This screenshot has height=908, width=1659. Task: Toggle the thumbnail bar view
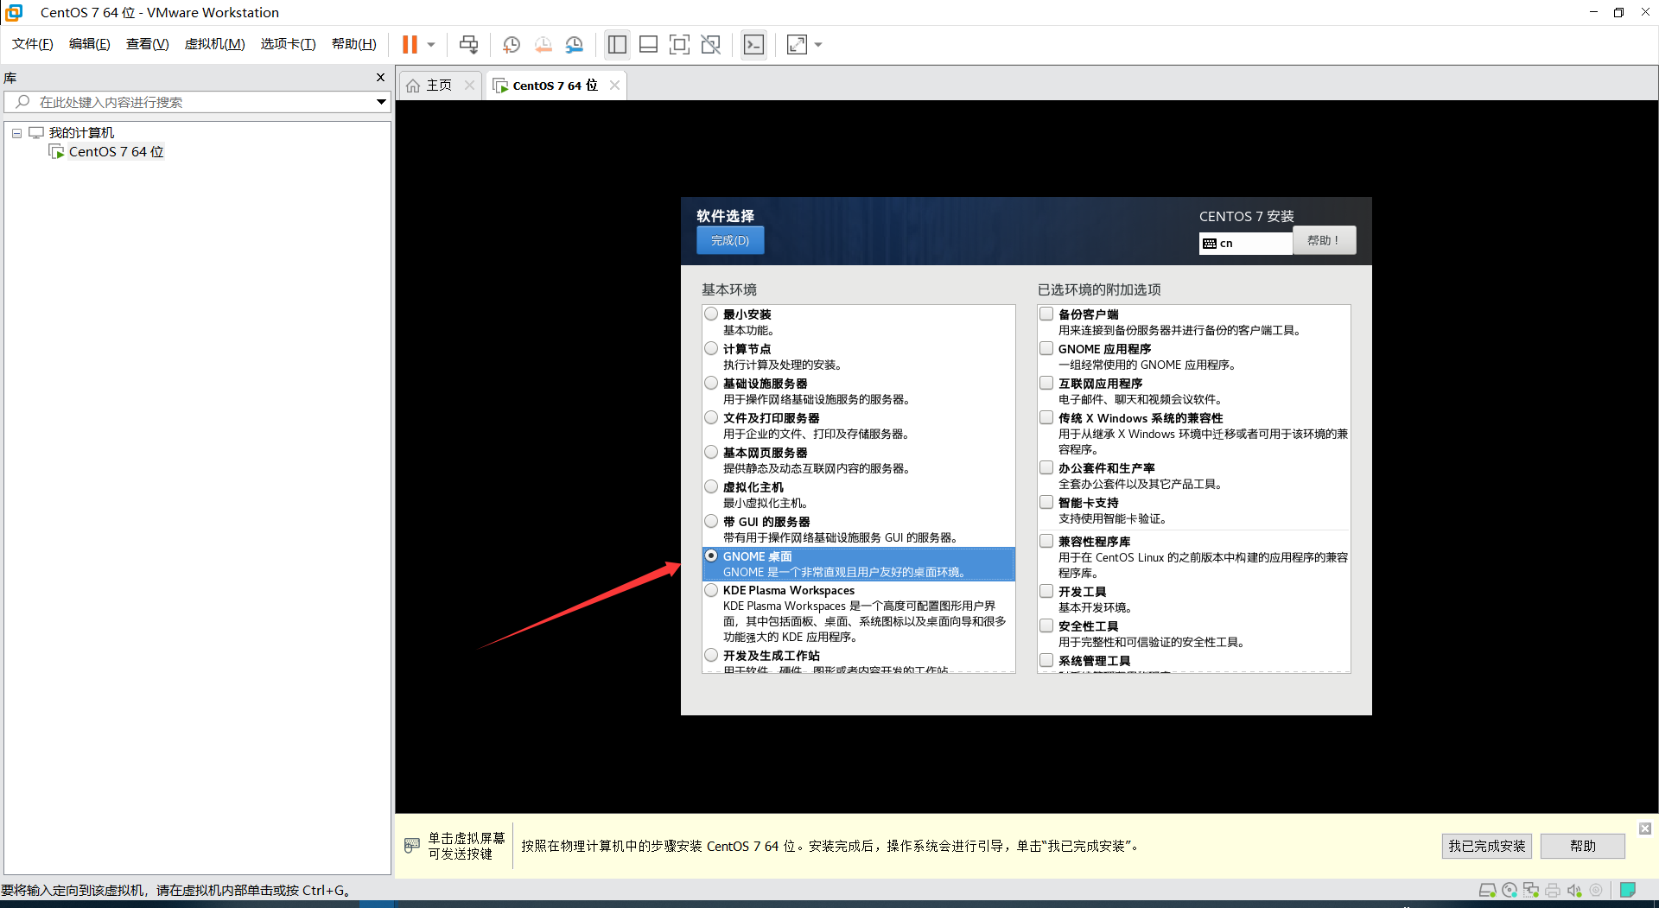click(648, 44)
